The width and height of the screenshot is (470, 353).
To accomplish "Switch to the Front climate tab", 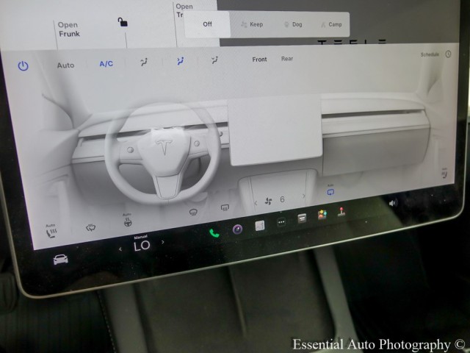I will [259, 60].
